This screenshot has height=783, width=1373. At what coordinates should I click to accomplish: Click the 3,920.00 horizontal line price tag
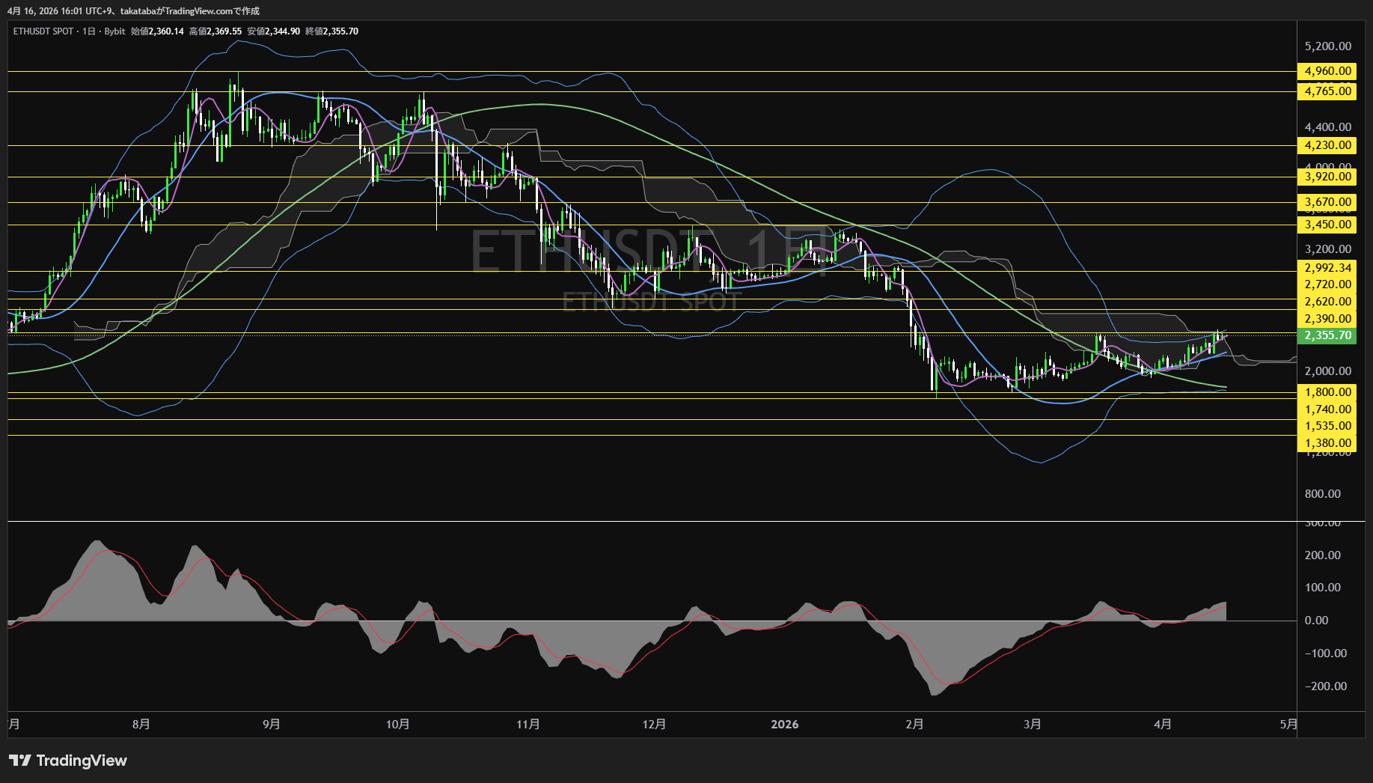[1327, 177]
